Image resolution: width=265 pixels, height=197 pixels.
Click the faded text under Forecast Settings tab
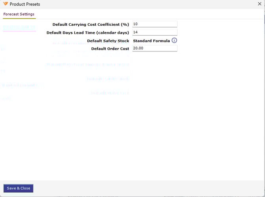pos(19,27)
